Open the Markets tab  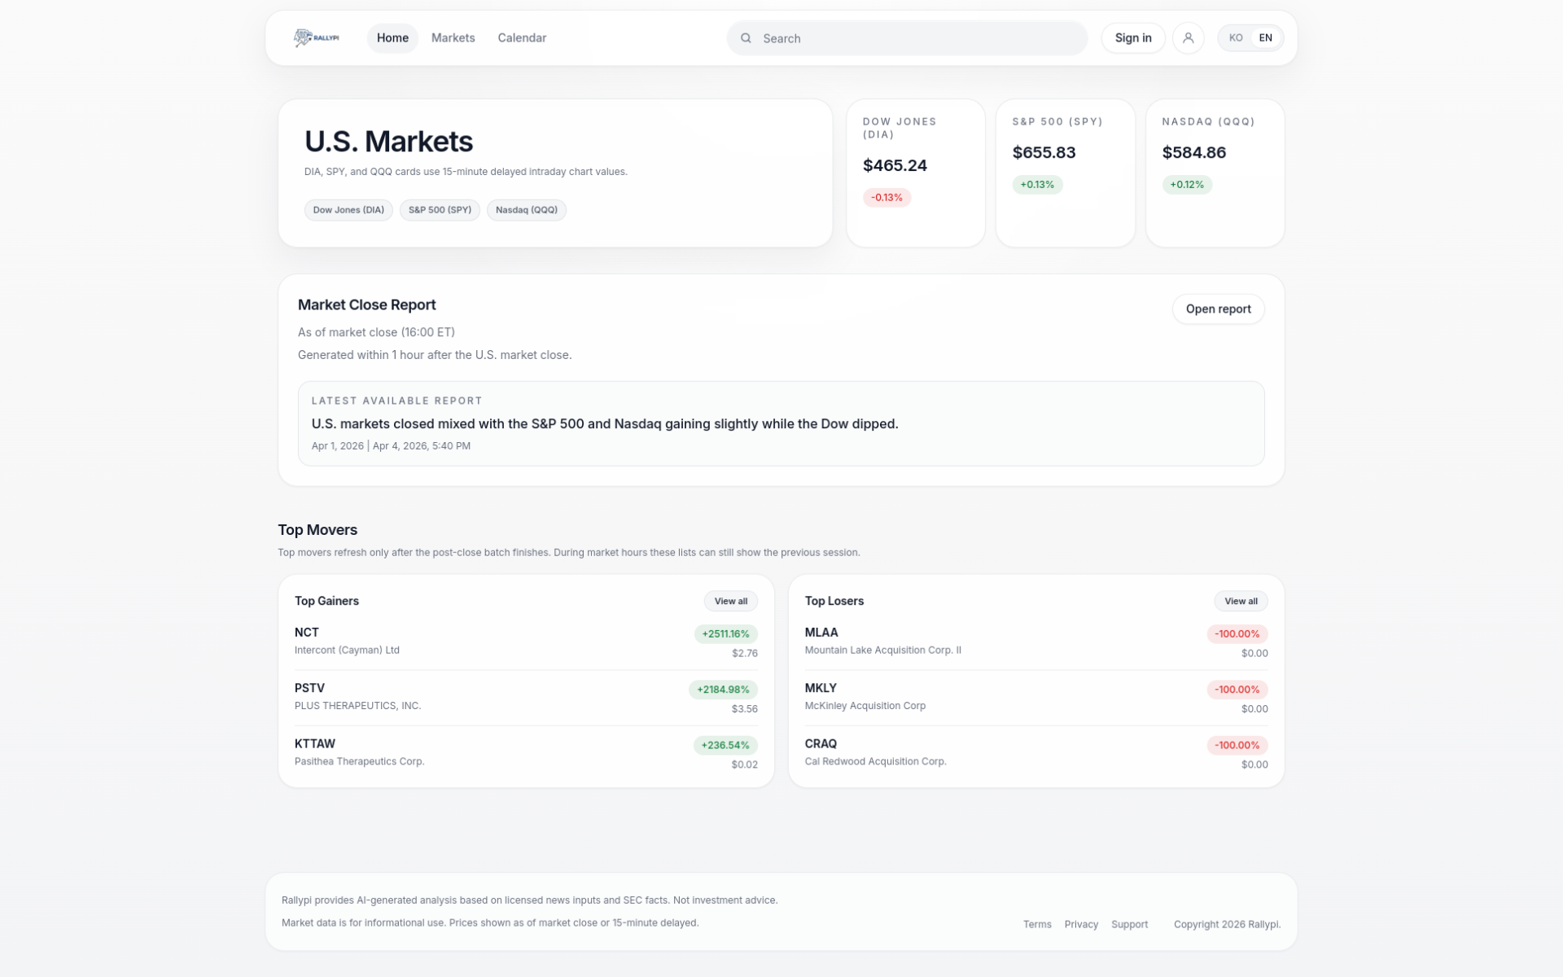pos(453,37)
